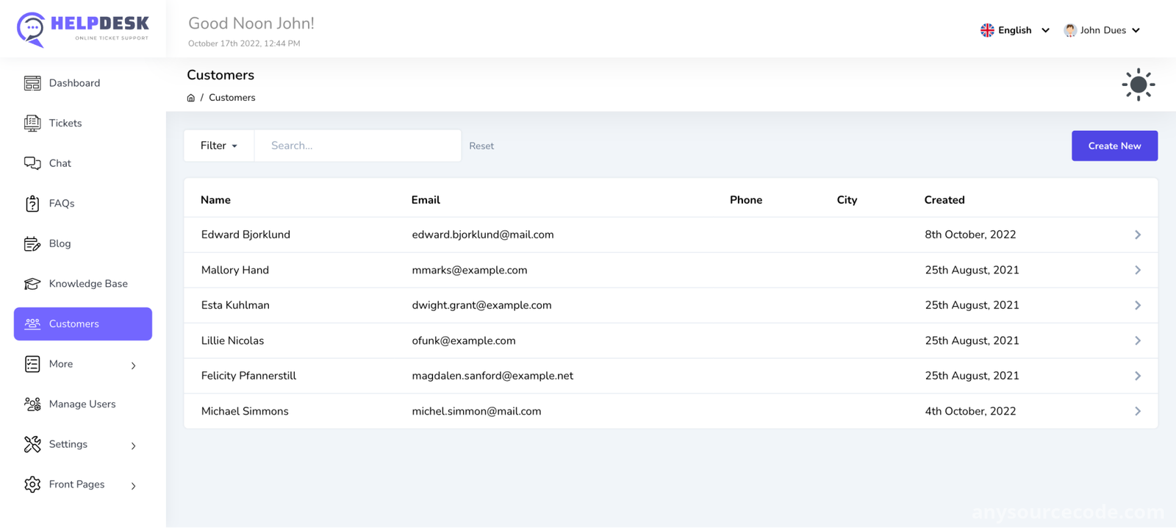
Task: Go to Dashboard menu item
Action: pyautogui.click(x=83, y=83)
